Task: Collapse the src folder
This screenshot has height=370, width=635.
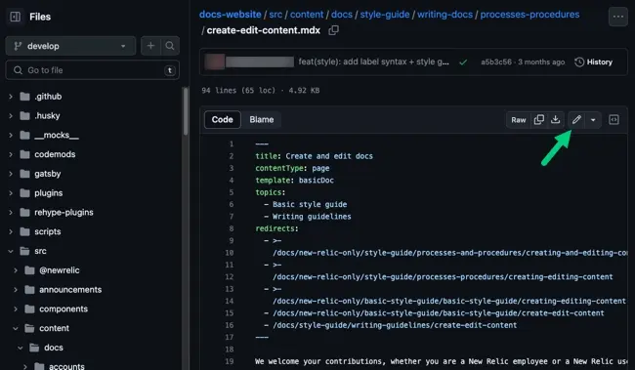Action: (x=11, y=251)
